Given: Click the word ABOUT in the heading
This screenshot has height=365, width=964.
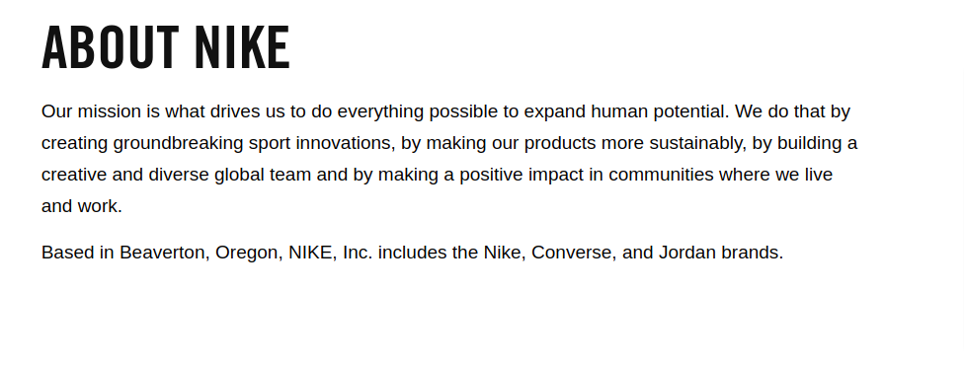Looking at the screenshot, I should tap(110, 47).
